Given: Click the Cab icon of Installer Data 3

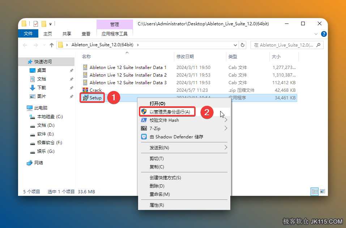Looking at the screenshot, I should (85, 82).
